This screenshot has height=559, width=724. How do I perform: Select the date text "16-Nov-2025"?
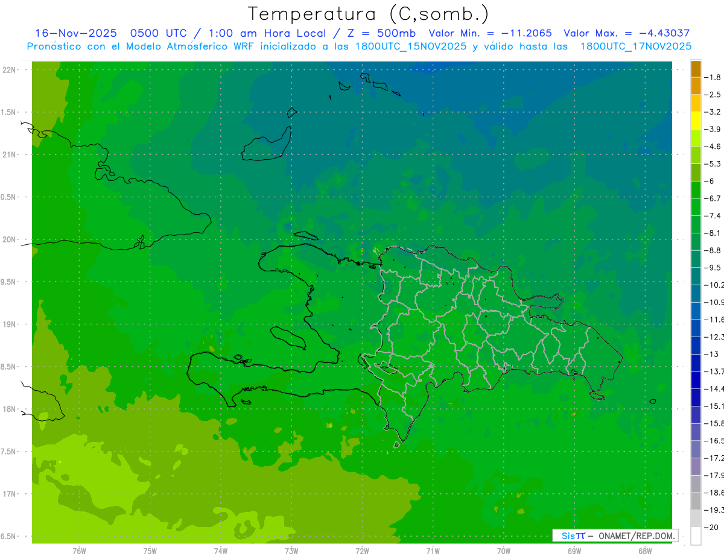(x=76, y=33)
